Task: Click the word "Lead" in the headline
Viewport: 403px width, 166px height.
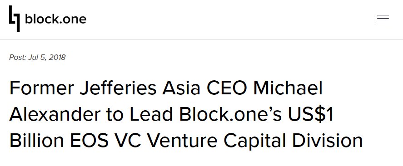Action: click(x=151, y=114)
